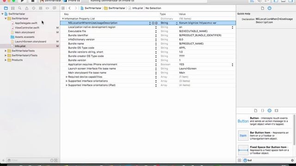Image resolution: width=296 pixels, height=166 pixels.
Task: Select the Assistant editor button
Action: click(x=259, y=1)
